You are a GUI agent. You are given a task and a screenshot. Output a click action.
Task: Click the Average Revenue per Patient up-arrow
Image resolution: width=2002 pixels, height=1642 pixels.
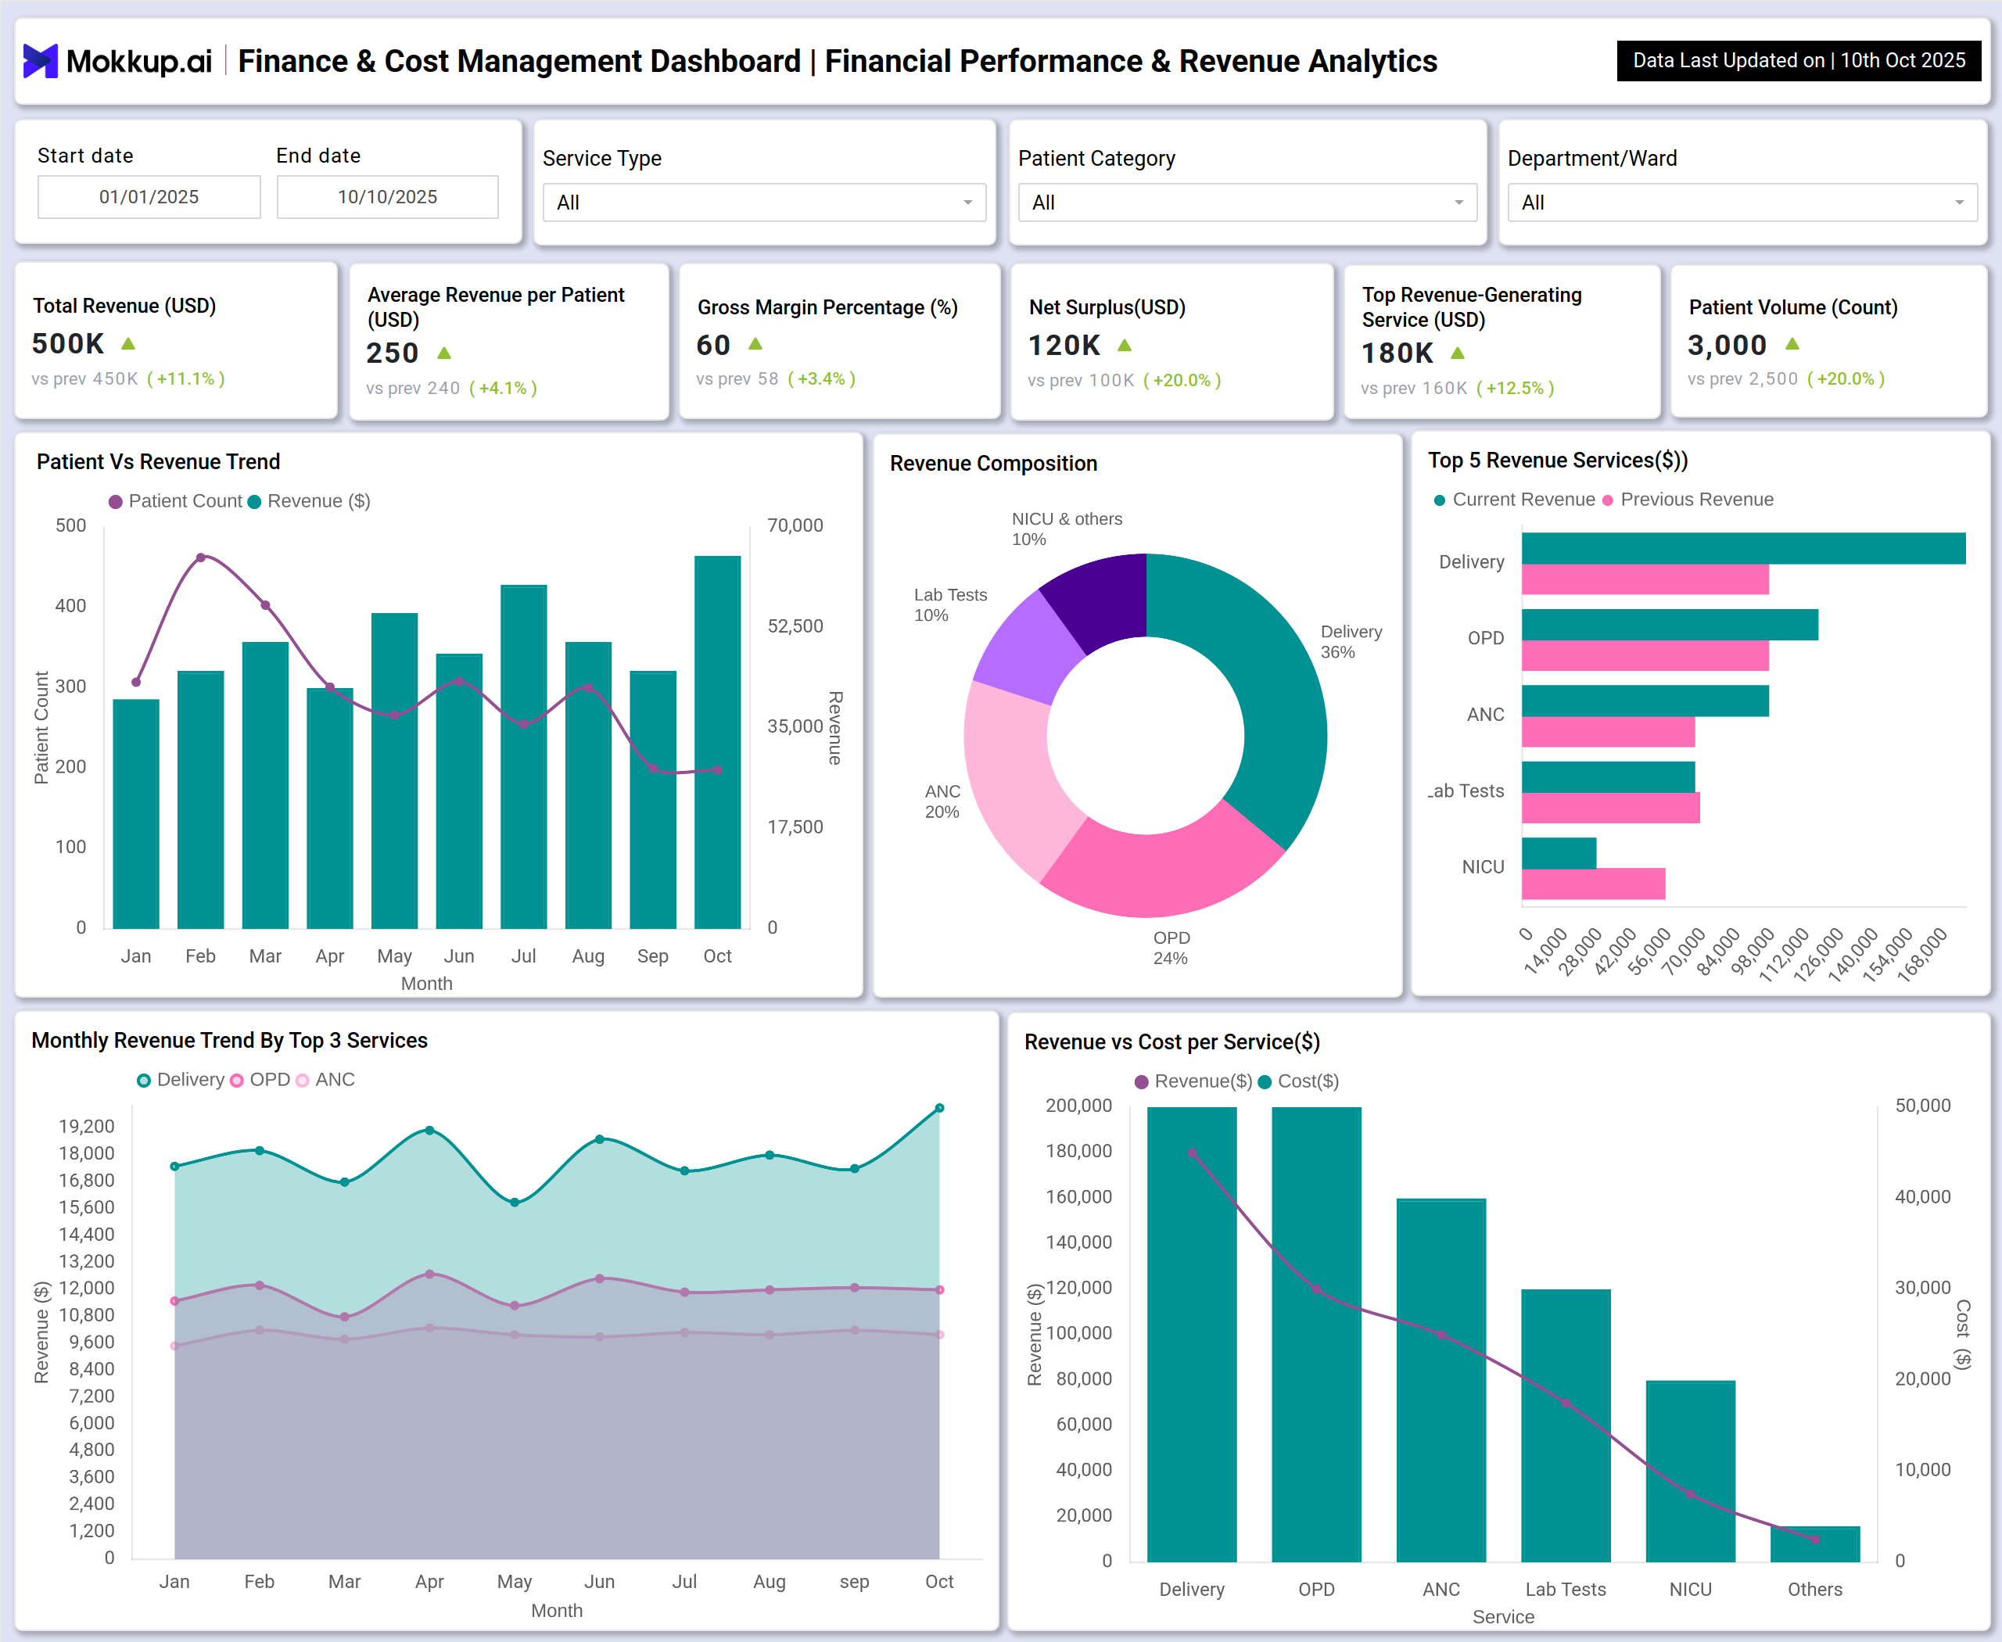pos(443,353)
